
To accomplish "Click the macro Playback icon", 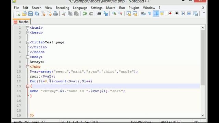I will click(183, 14).
